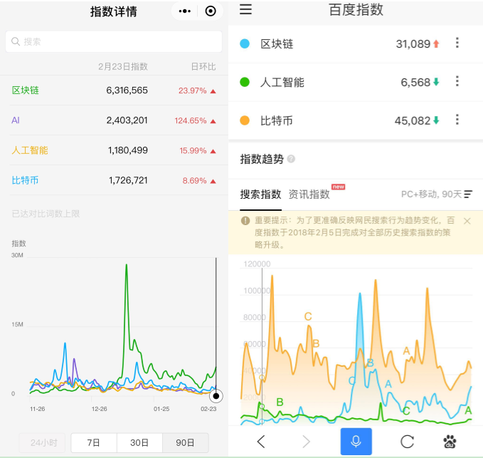The height and width of the screenshot is (458, 483).
Task: Switch to the 搜索指数 tab
Action: pyautogui.click(x=260, y=194)
